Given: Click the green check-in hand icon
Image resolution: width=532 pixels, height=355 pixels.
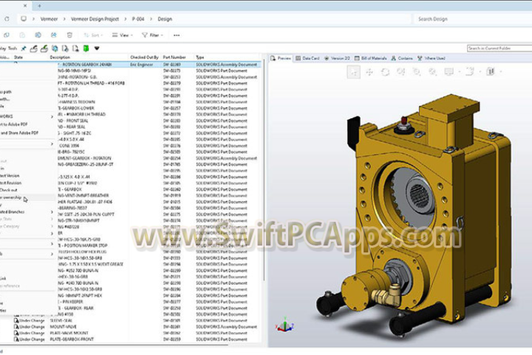Looking at the screenshot, I should point(44,49).
